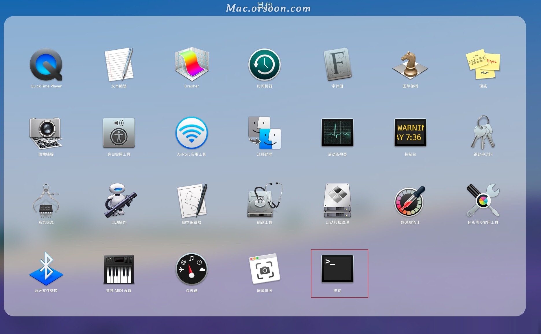Click the "终端" text label

(x=337, y=290)
